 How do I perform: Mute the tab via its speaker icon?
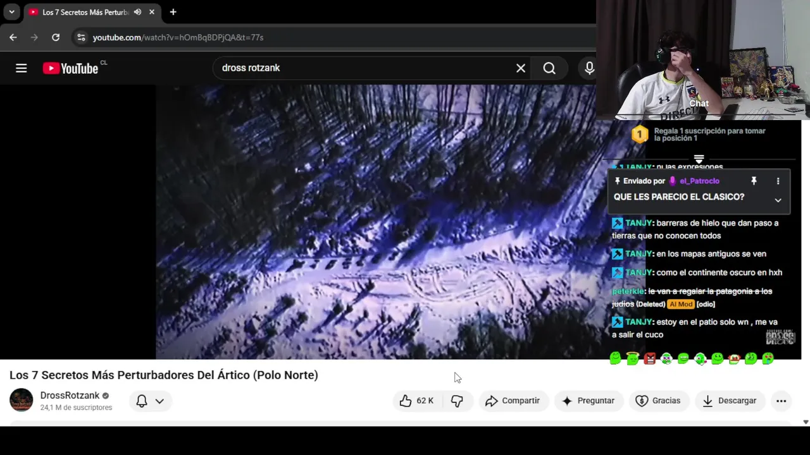[x=137, y=12]
